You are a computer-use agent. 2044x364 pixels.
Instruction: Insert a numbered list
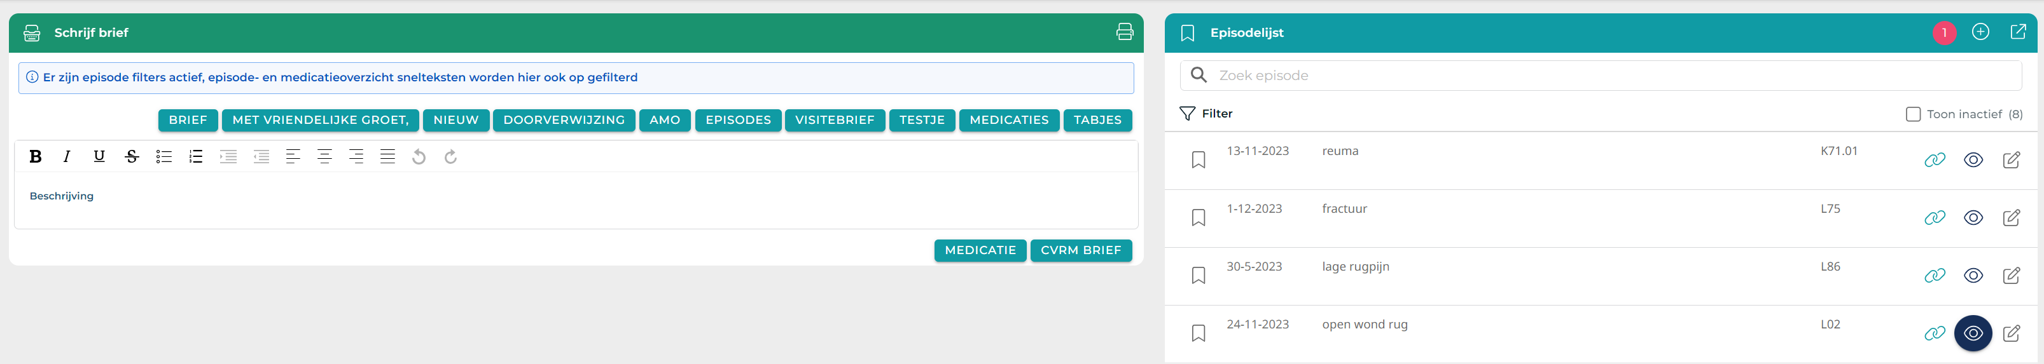tap(196, 157)
